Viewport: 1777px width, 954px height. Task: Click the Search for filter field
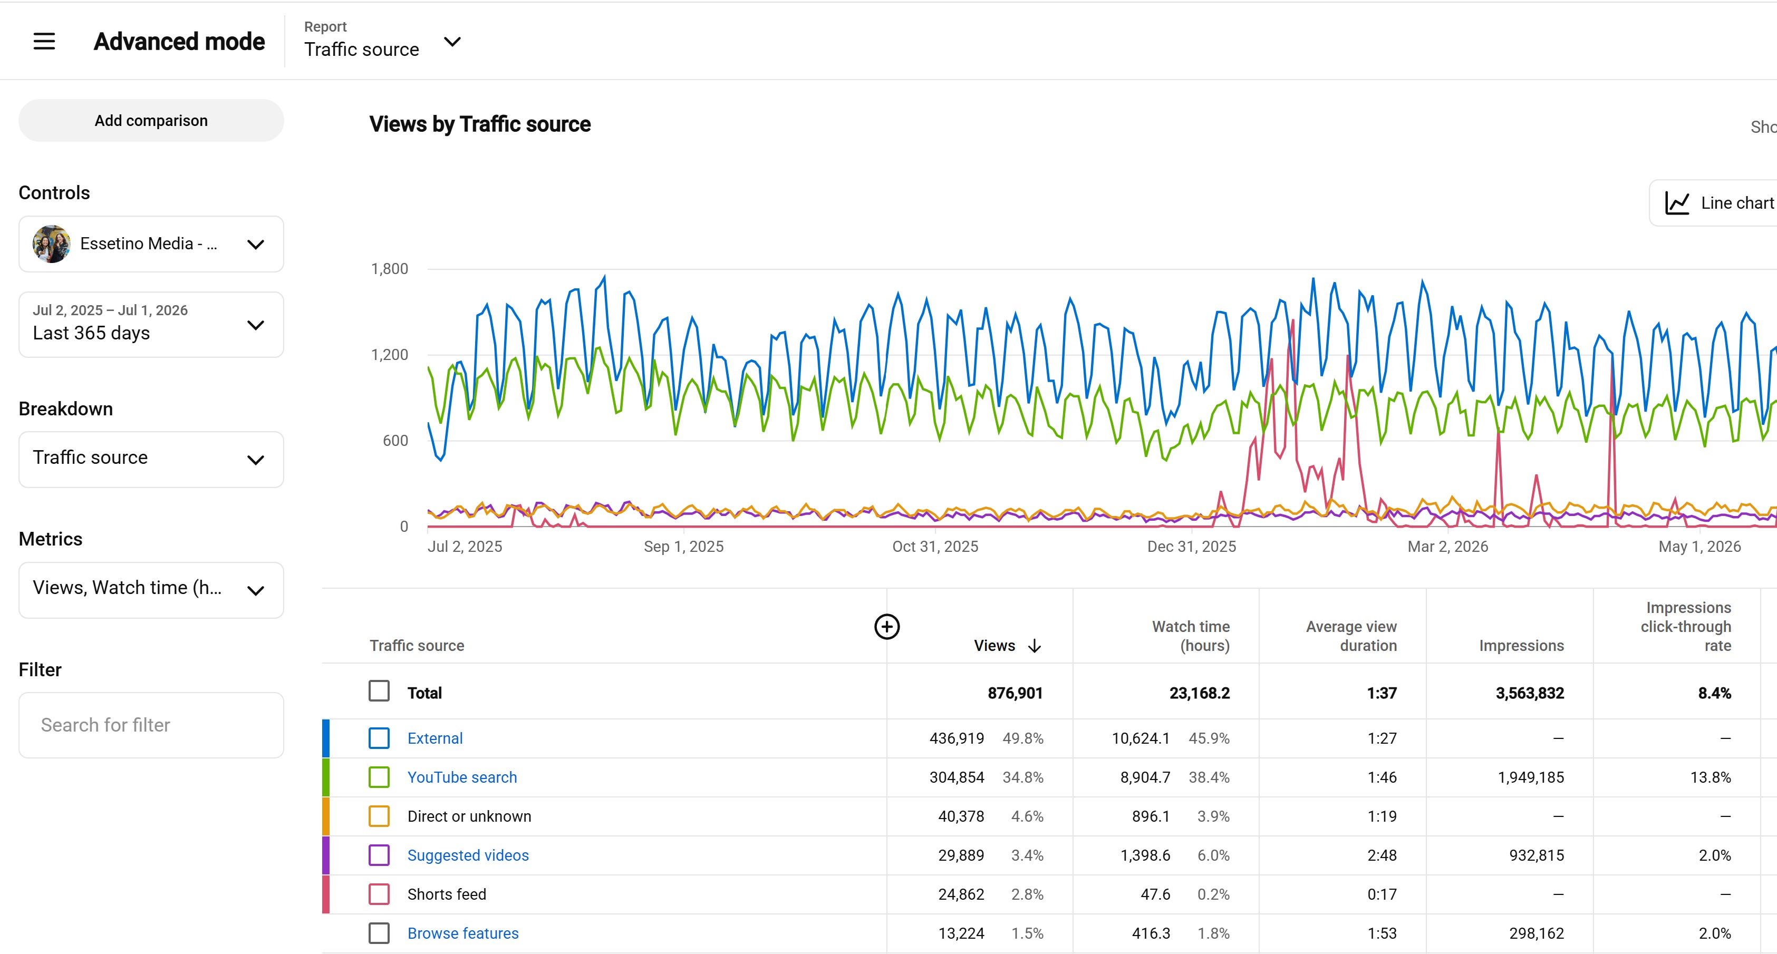click(151, 725)
